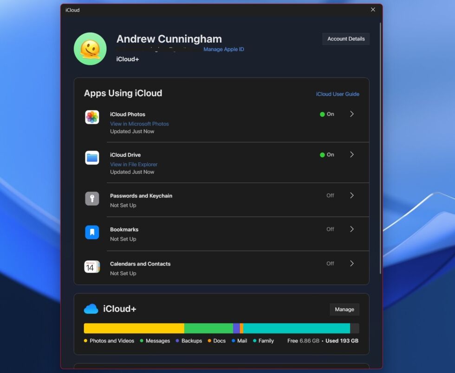This screenshot has width=455, height=373.
Task: Toggle iCloud Drive On status
Action: [327, 155]
